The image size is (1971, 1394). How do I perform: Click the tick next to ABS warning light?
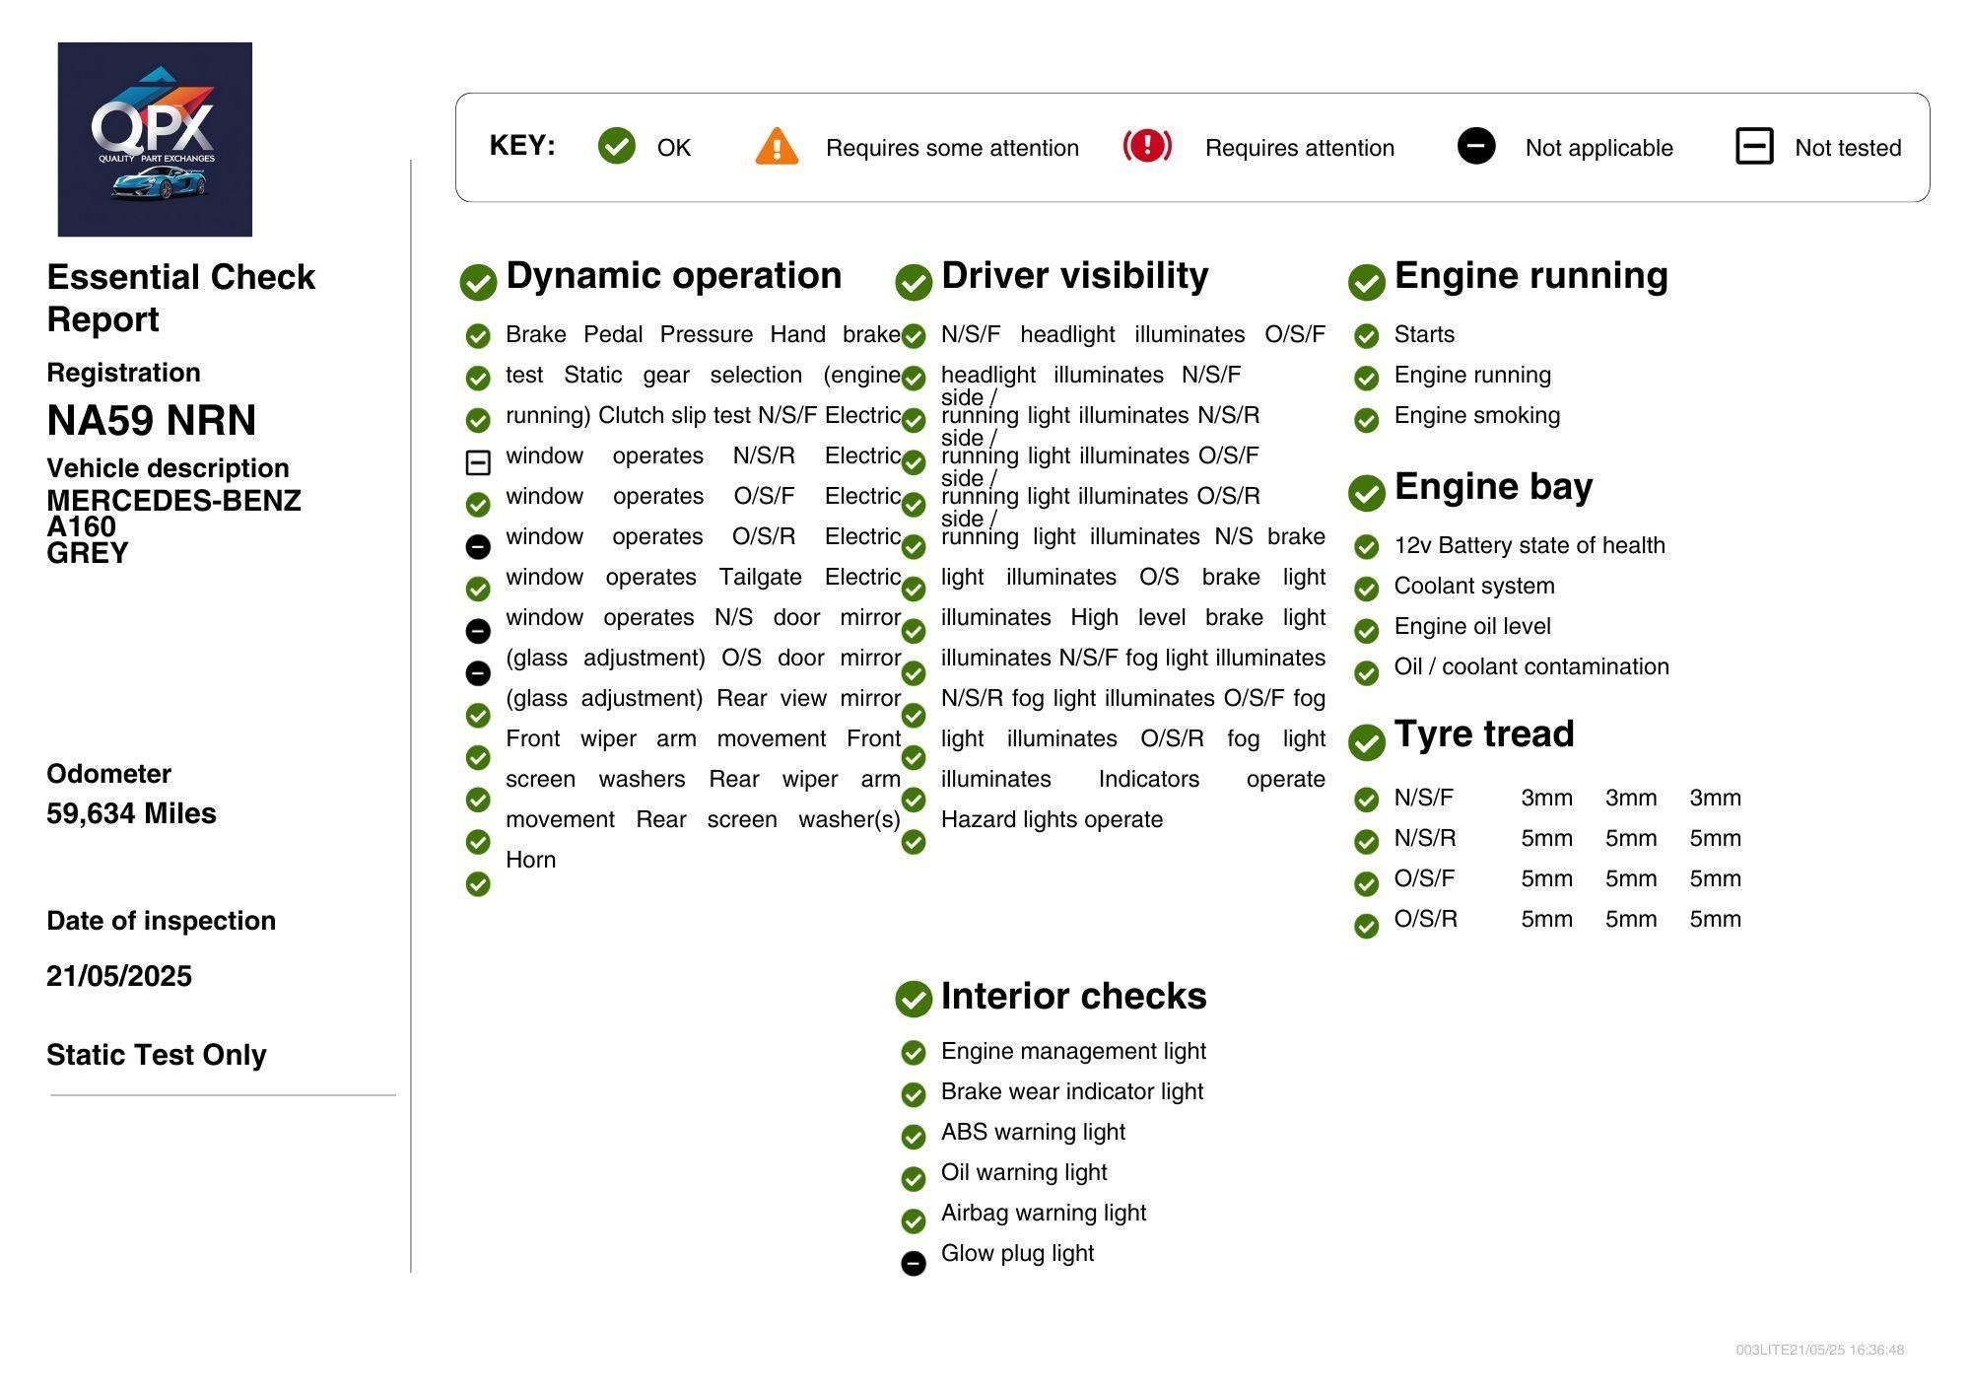[x=914, y=1137]
